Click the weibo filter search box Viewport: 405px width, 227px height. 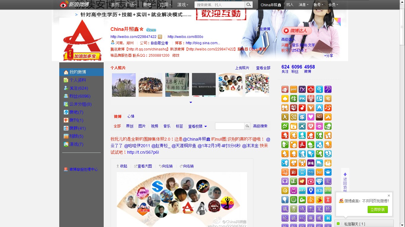(230, 126)
